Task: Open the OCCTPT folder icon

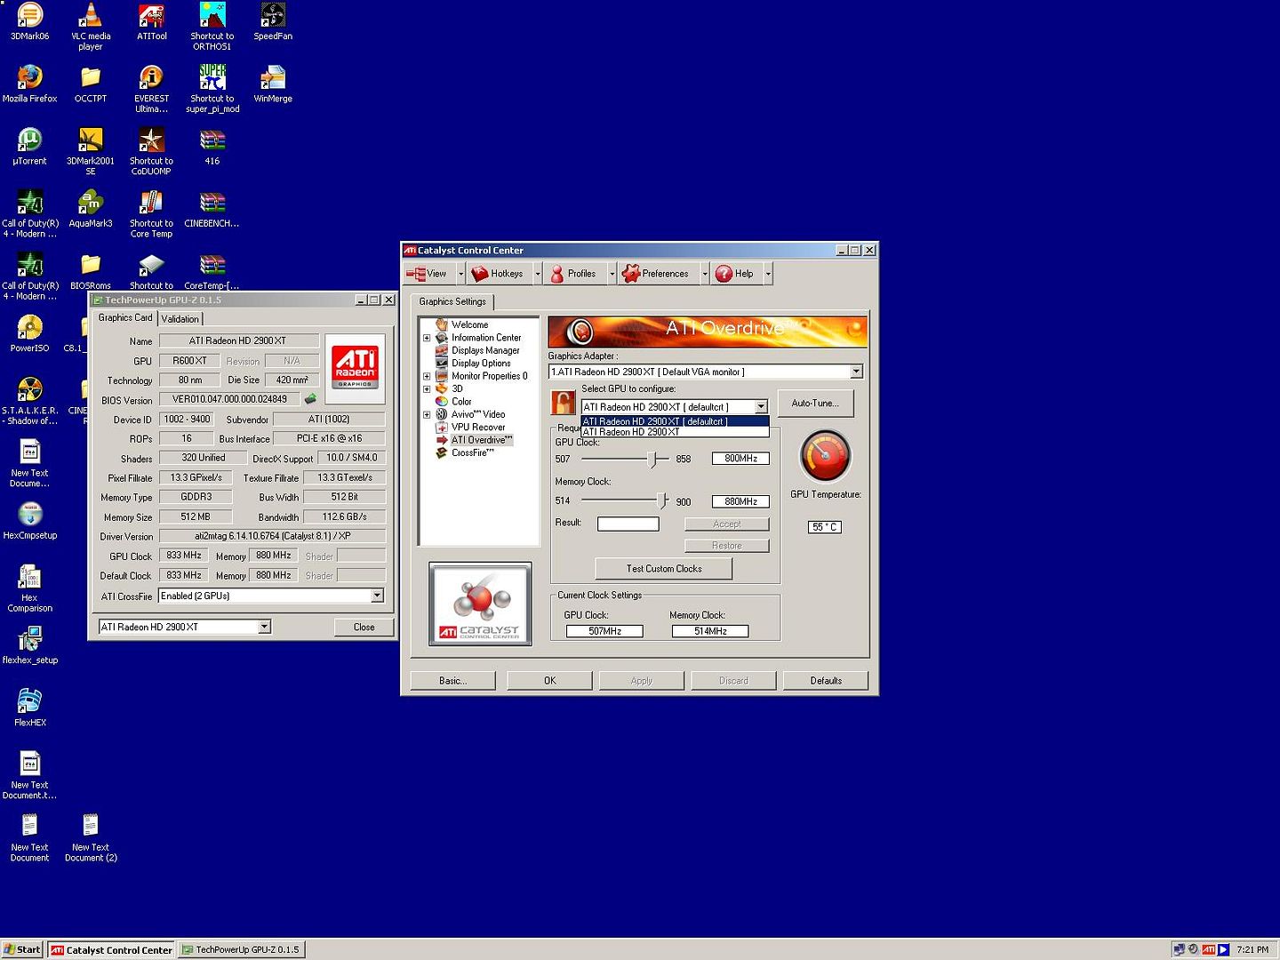Action: click(90, 84)
